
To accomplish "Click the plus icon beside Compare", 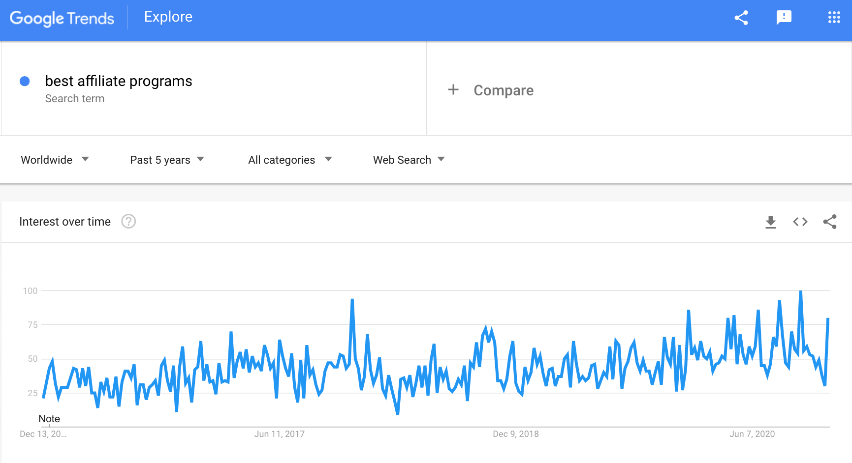I will 453,90.
